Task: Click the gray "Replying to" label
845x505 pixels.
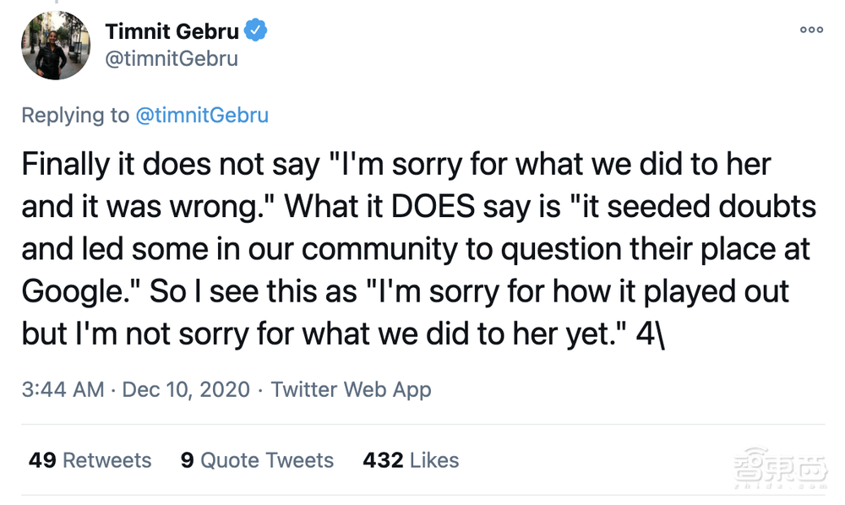Action: [74, 116]
